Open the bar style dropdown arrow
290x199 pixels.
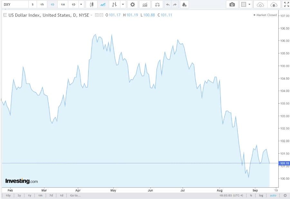coord(122,5)
